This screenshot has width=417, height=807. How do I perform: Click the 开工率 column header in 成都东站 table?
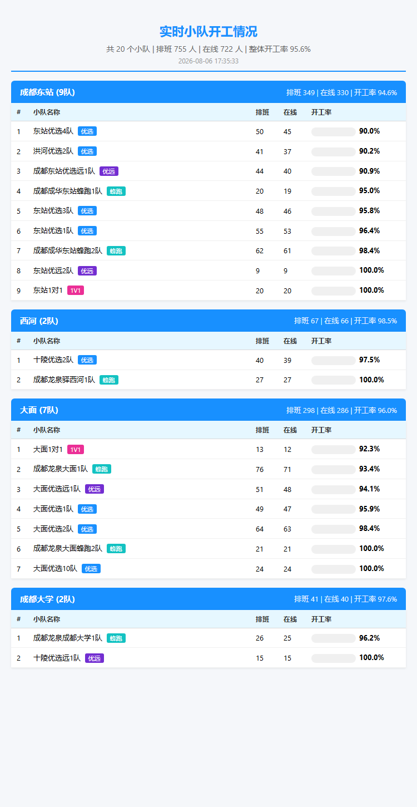pos(321,112)
